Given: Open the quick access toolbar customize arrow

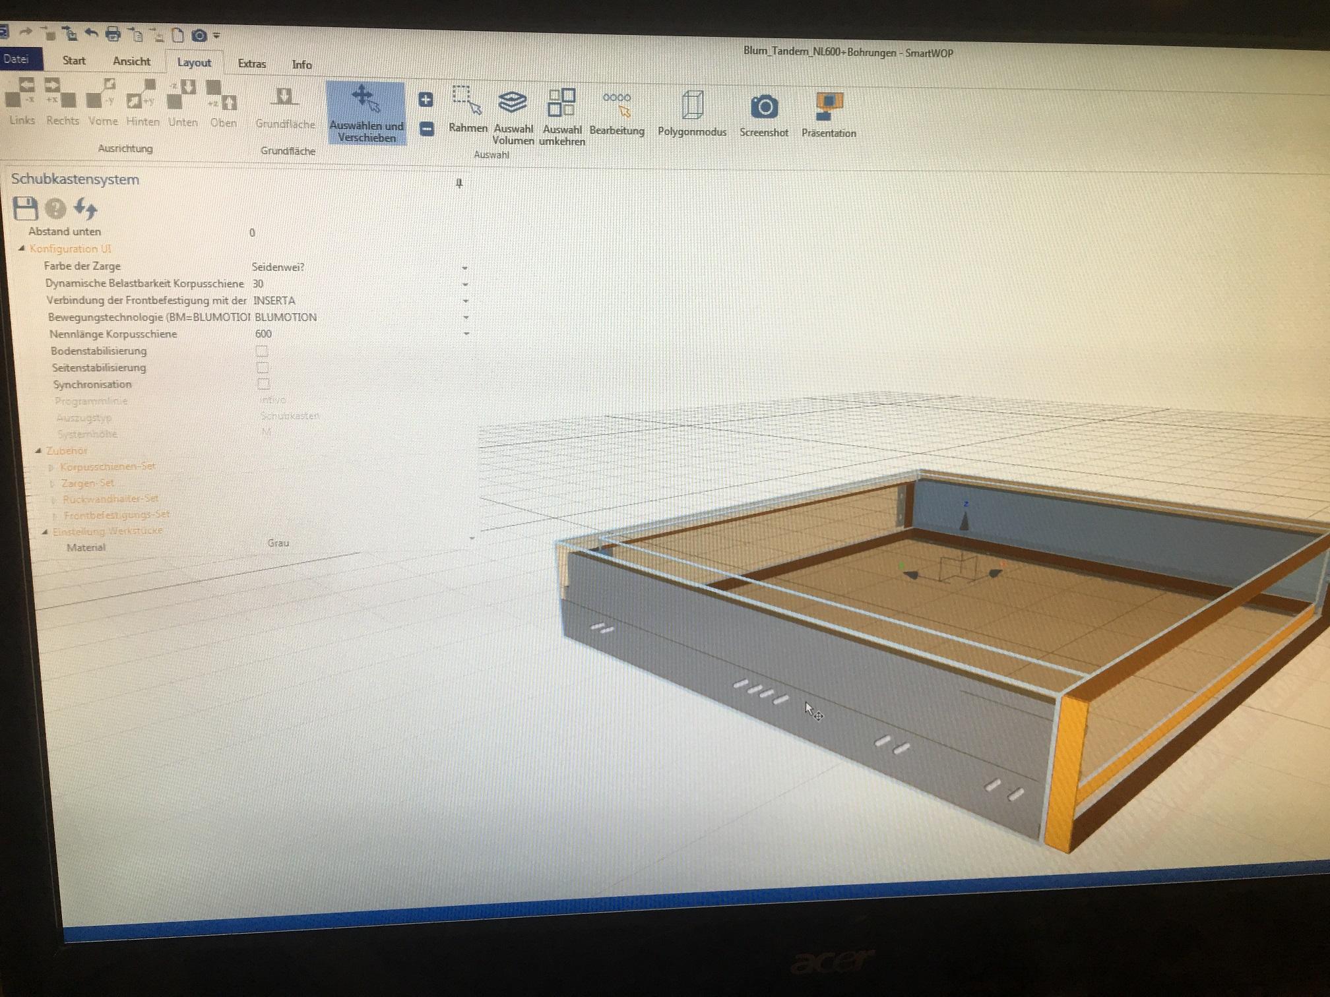Looking at the screenshot, I should tap(216, 36).
